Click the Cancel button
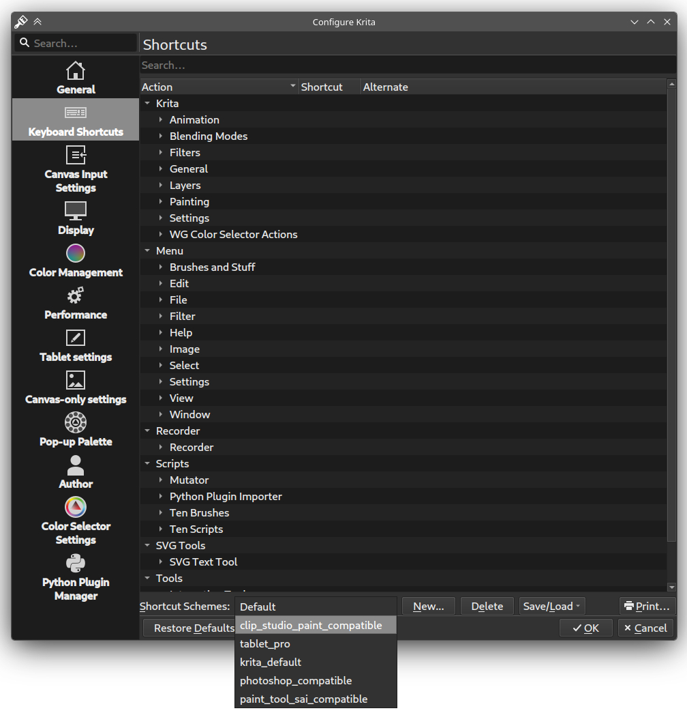Viewport: 687px width, 728px height. (x=645, y=628)
